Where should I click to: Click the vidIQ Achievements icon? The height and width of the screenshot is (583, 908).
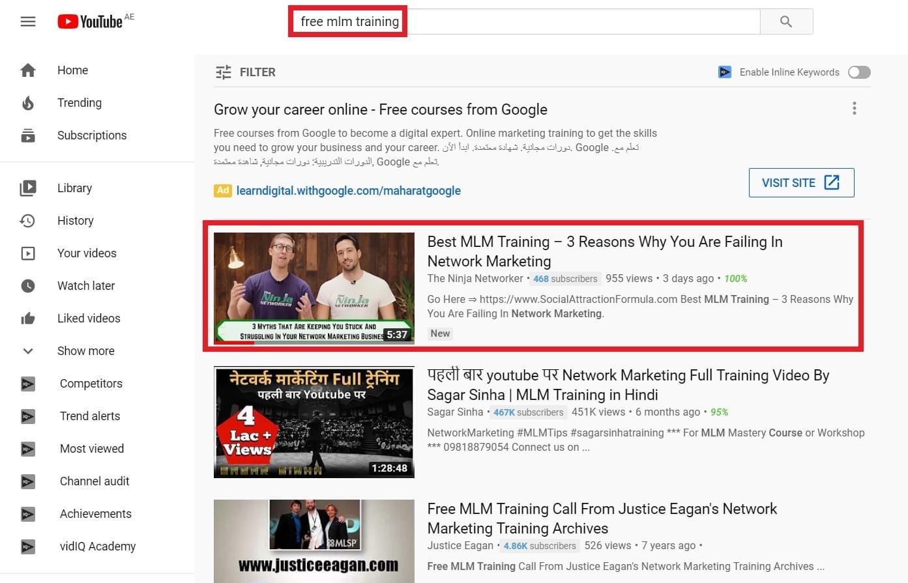28,514
